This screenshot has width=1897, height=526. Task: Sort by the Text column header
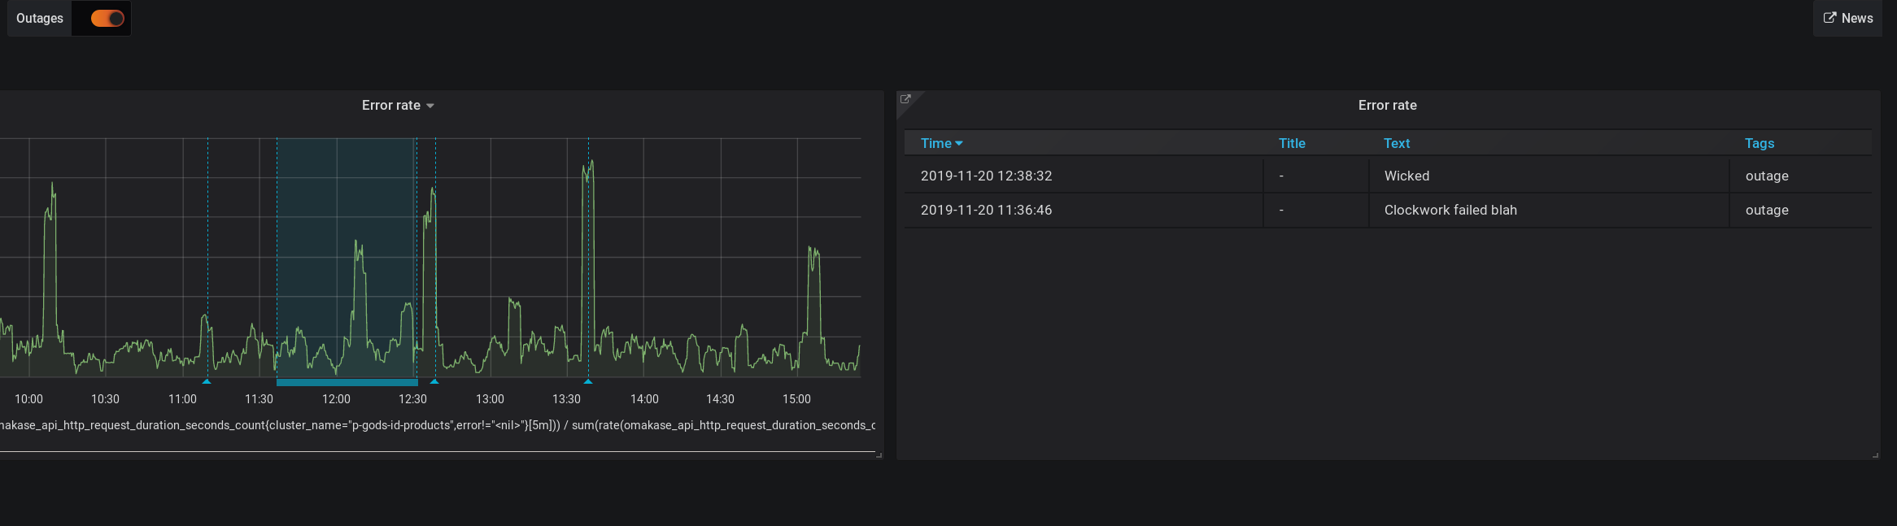[x=1397, y=143]
